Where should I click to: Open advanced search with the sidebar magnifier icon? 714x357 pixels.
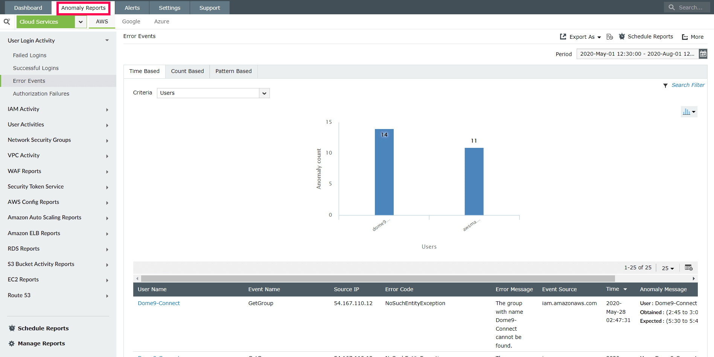click(x=7, y=21)
